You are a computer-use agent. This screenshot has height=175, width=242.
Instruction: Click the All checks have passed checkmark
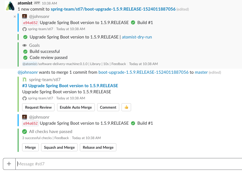pyautogui.click(x=24, y=131)
